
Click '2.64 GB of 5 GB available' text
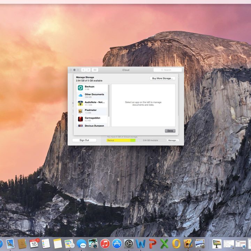tap(89, 81)
